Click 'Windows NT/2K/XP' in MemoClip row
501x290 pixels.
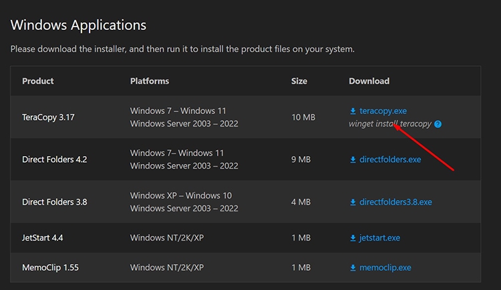tap(167, 268)
